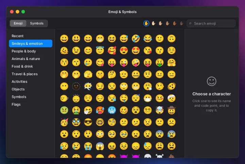
Task: Open the People & body category
Action: point(31,51)
